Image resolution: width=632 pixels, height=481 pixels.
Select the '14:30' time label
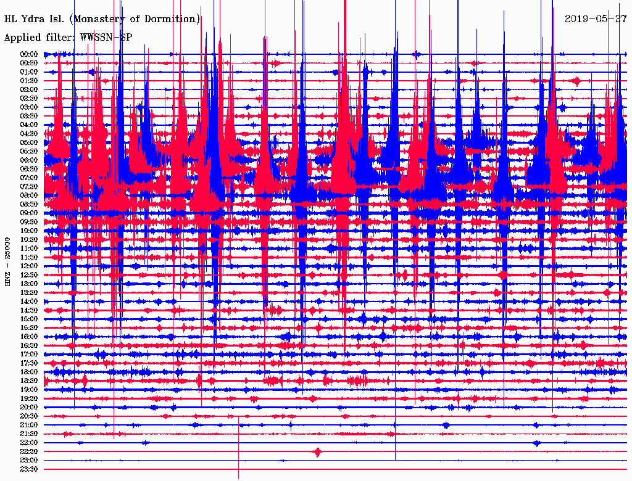(x=29, y=310)
